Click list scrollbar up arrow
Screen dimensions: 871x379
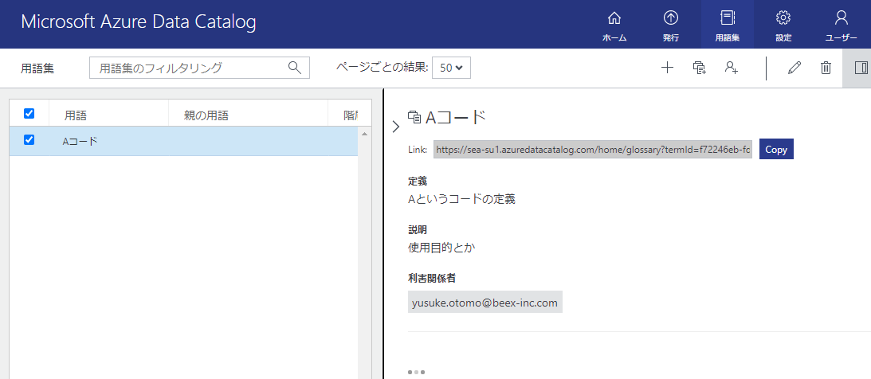coord(364,134)
